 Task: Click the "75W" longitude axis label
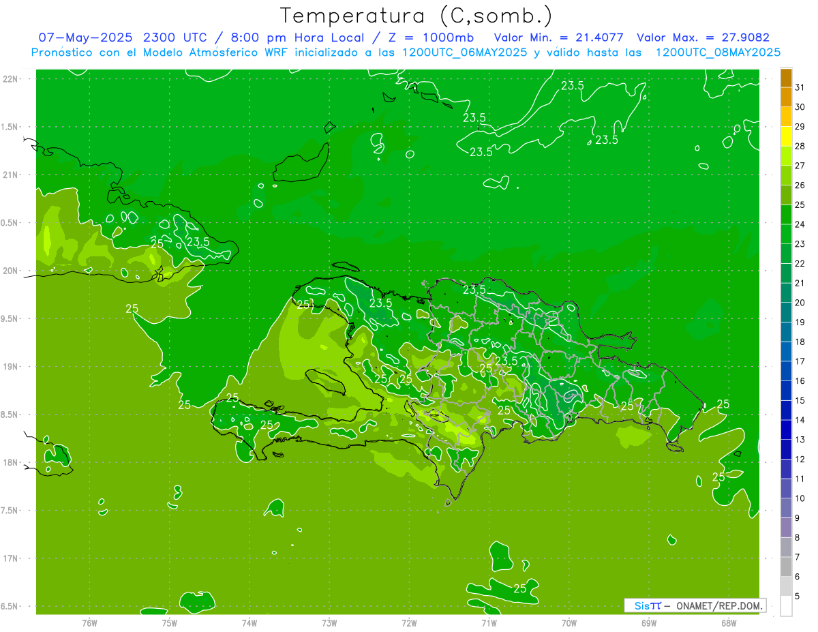click(170, 622)
